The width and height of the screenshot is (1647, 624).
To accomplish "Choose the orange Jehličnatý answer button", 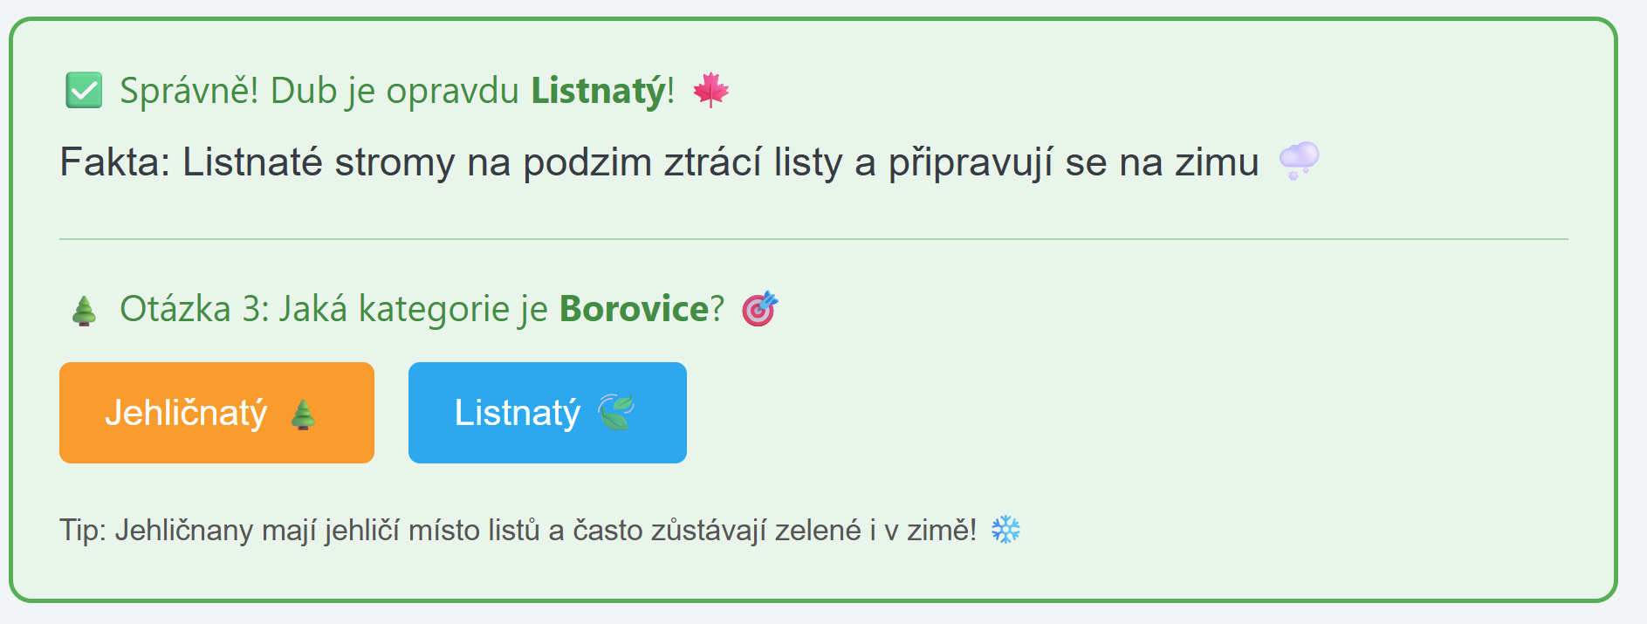I will click(216, 413).
